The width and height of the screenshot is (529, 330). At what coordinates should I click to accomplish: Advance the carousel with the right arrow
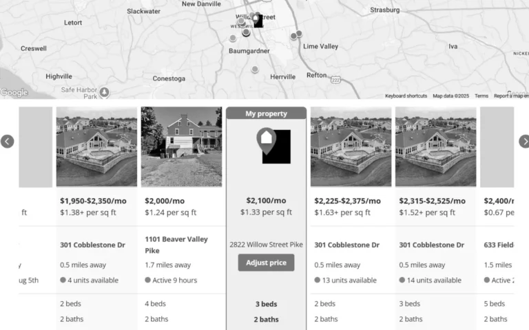(524, 142)
